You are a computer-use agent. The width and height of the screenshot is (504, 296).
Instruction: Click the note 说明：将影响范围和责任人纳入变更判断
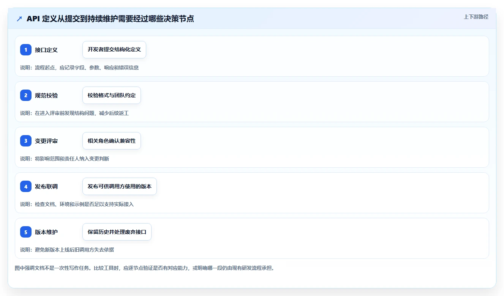pyautogui.click(x=65, y=159)
